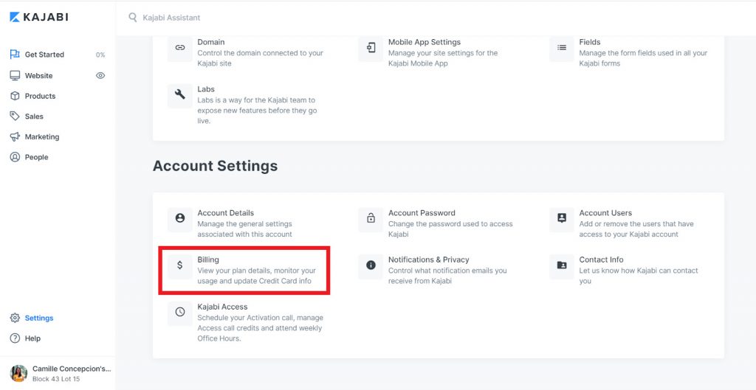The width and height of the screenshot is (756, 390).
Task: Open Contact Info folder icon
Action: point(562,265)
